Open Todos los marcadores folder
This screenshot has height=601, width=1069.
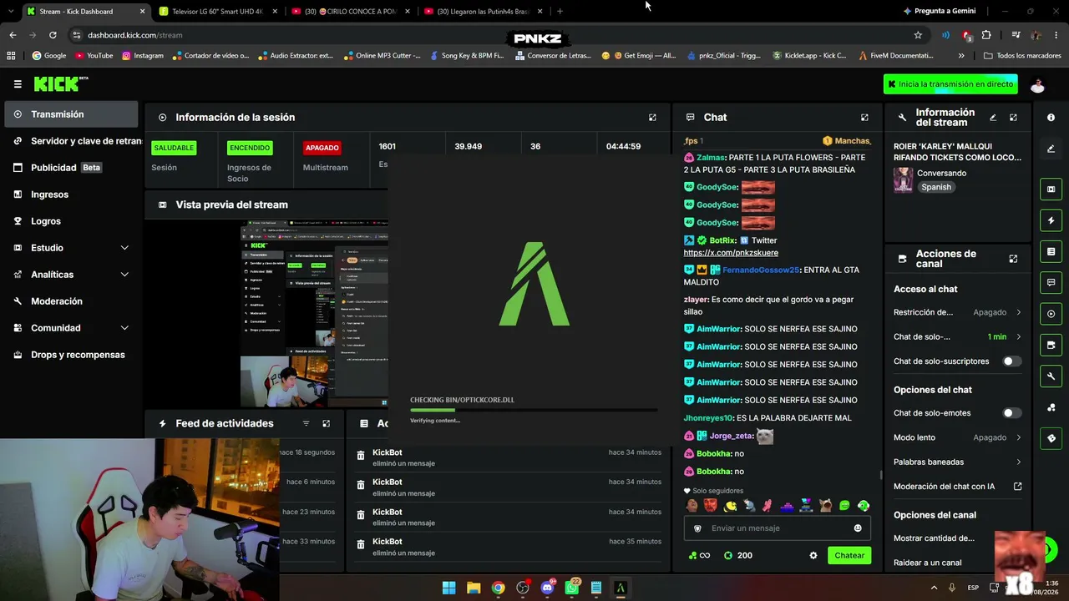[1022, 56]
